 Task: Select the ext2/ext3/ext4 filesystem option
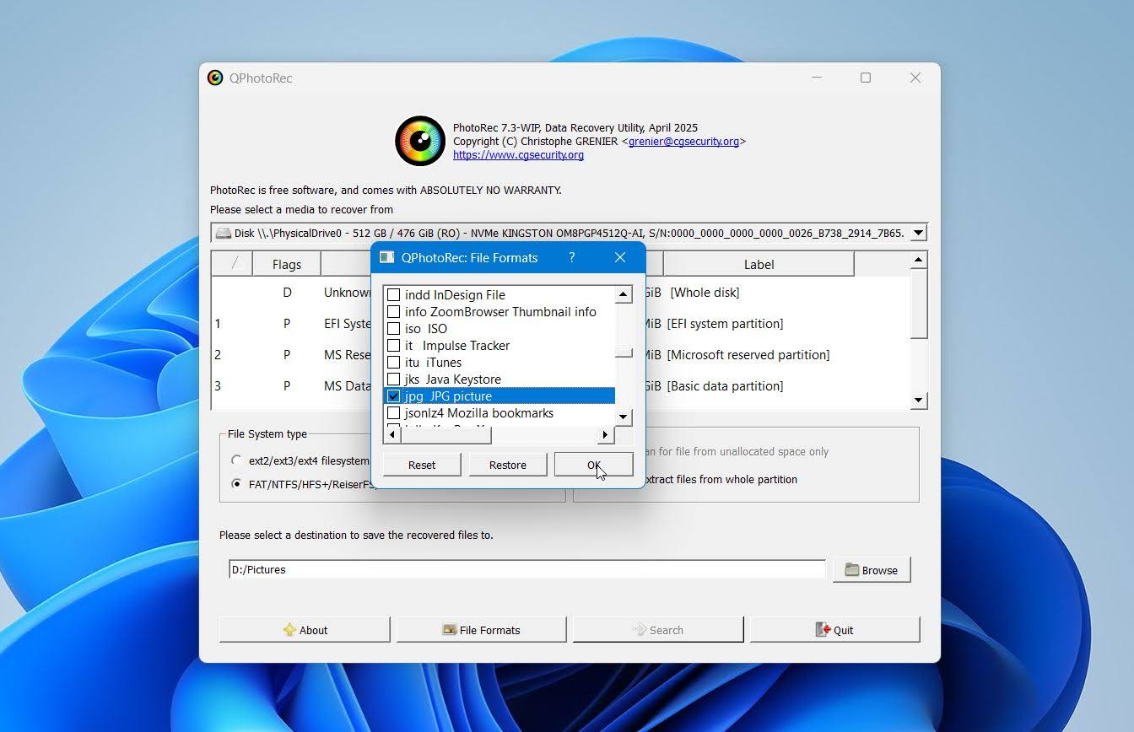point(237,460)
